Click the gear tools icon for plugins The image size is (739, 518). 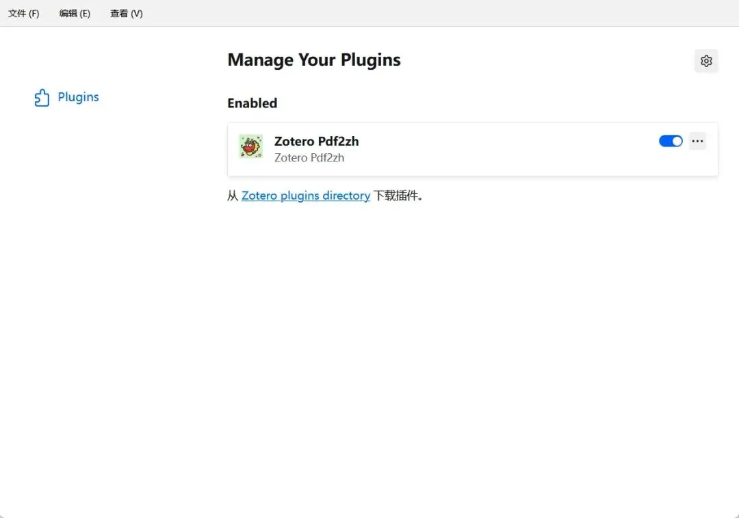coord(706,61)
